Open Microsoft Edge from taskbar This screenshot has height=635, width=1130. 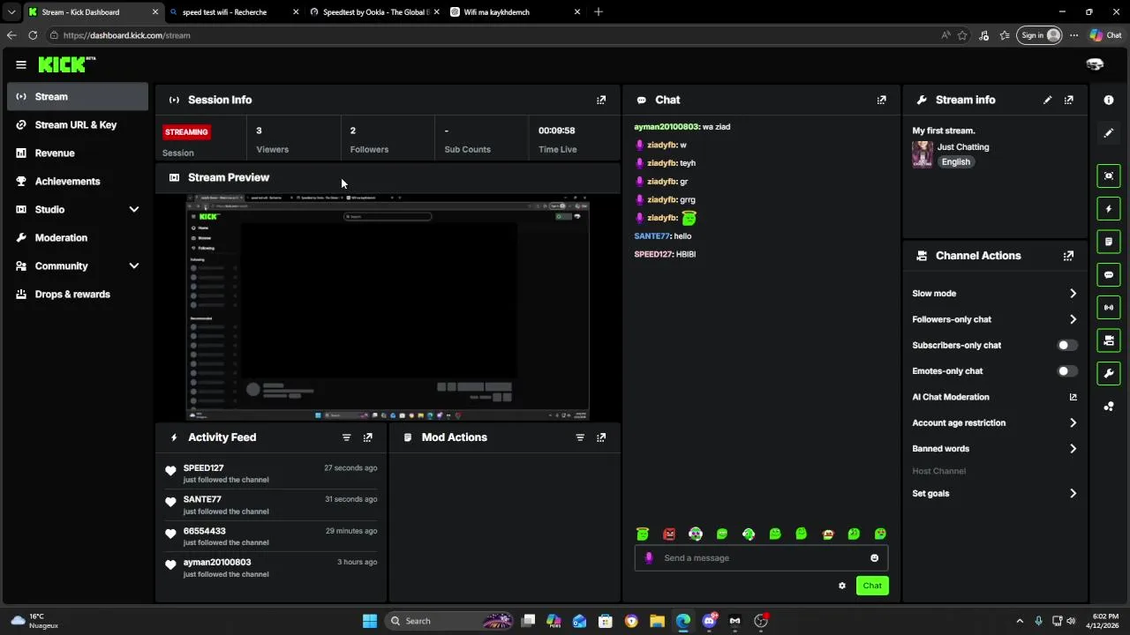click(x=683, y=621)
